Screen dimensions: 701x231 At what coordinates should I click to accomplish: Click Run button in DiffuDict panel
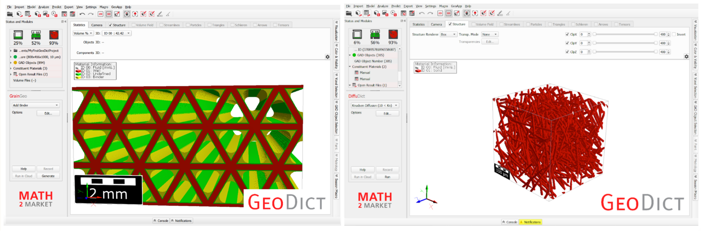[x=387, y=177]
